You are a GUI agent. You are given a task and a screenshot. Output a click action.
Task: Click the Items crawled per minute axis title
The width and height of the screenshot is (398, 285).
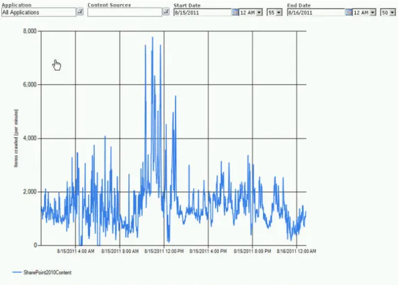click(16, 138)
